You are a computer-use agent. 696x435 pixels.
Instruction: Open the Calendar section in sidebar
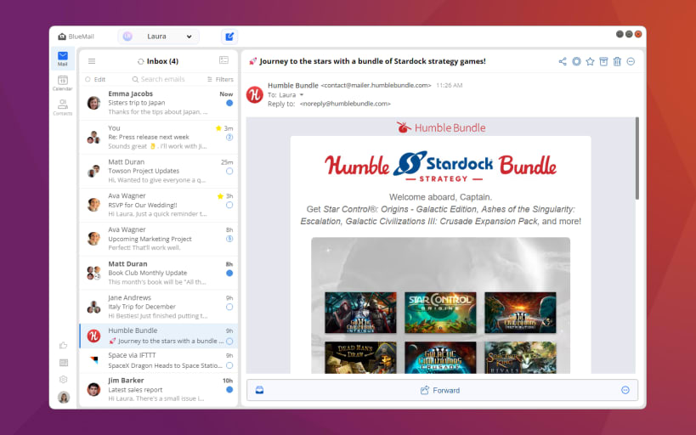[63, 83]
